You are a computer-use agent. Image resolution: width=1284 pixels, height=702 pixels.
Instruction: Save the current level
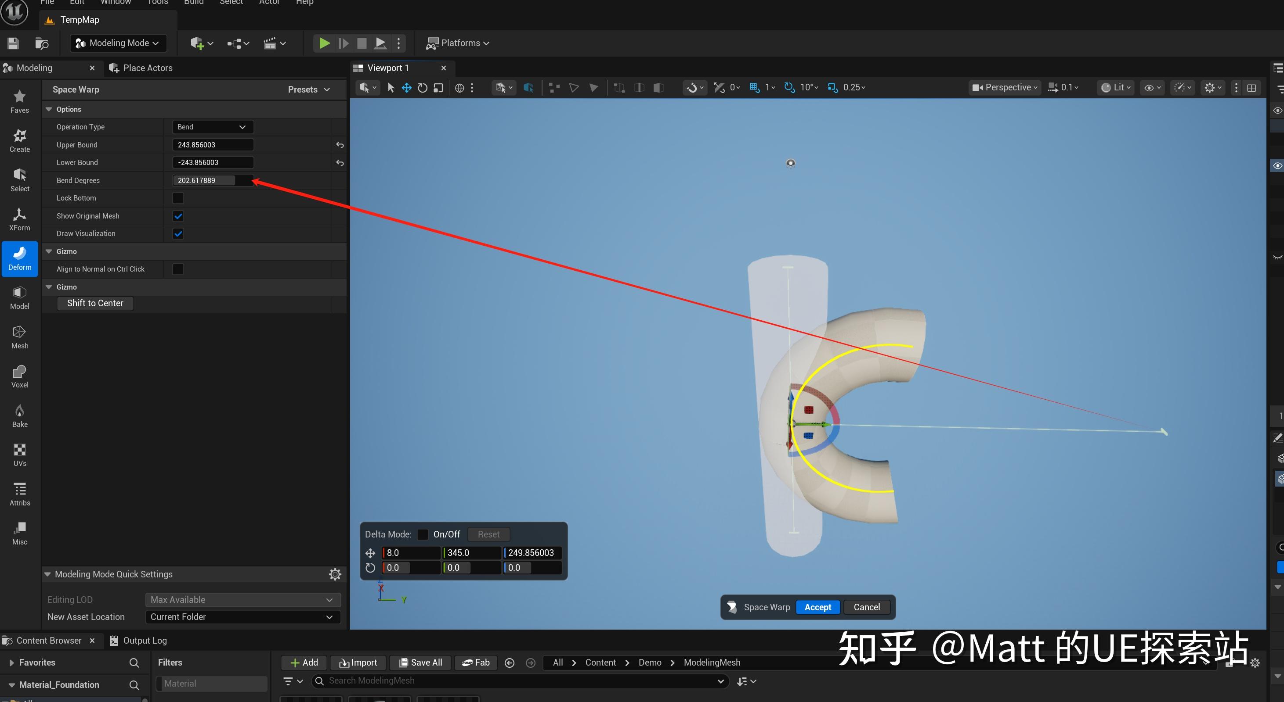[12, 43]
